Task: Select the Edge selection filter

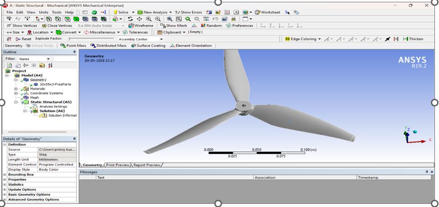Action: tap(58, 19)
